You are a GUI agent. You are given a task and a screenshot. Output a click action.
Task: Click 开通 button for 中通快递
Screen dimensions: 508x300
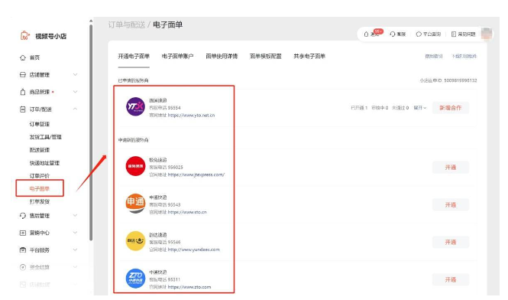click(451, 279)
